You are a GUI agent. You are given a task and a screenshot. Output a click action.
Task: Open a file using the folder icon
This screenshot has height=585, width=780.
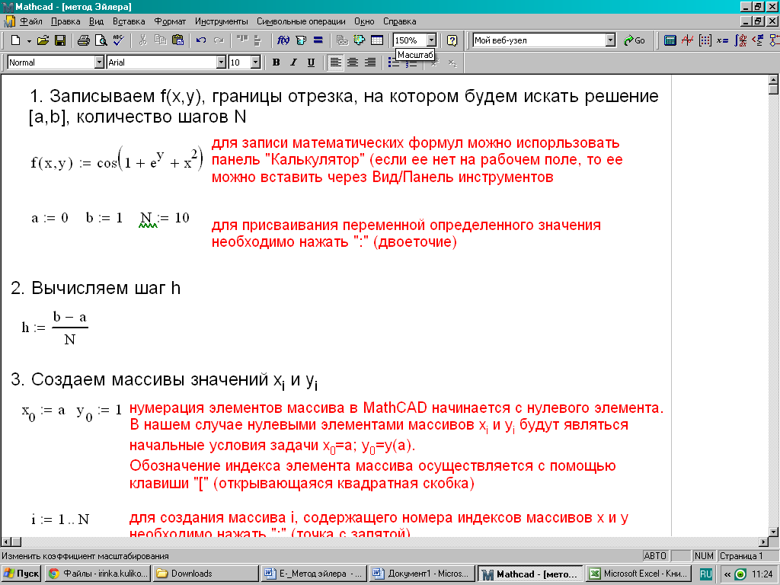click(x=43, y=40)
